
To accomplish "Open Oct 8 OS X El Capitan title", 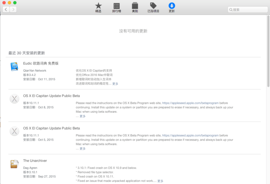I will click(51, 96).
